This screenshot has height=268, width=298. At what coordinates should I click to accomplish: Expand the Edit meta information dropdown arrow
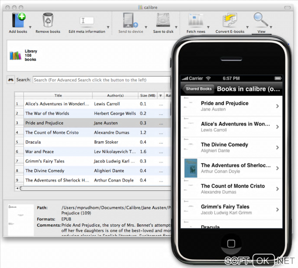[x=108, y=27]
